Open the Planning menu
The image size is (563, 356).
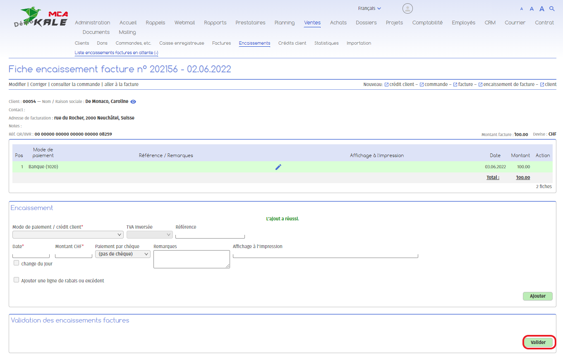point(285,23)
